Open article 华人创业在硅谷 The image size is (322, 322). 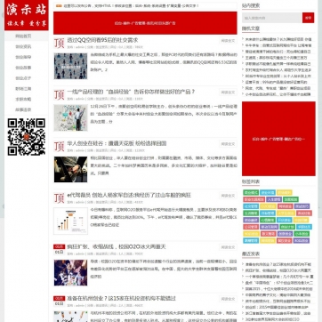[x=117, y=143]
